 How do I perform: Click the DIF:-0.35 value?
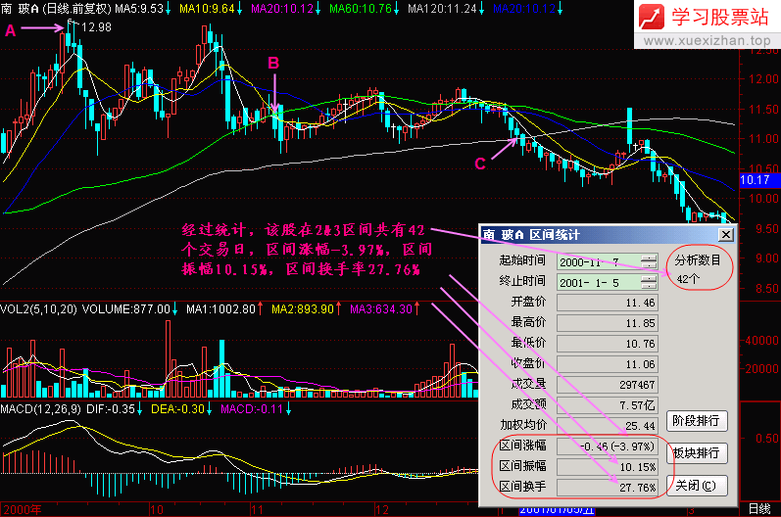click(x=111, y=409)
